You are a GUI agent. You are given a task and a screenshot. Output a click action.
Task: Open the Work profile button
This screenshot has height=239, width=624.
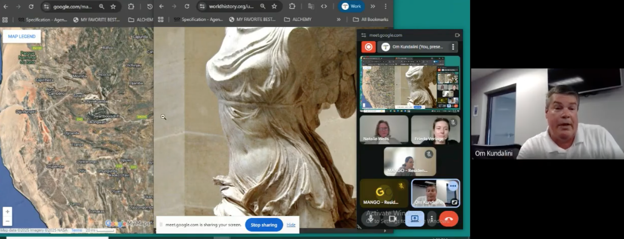[351, 6]
